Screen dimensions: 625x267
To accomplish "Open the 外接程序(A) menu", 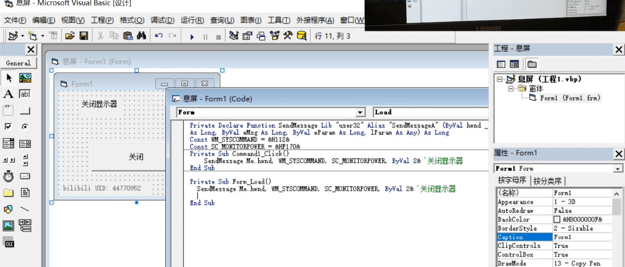I will pyautogui.click(x=315, y=21).
